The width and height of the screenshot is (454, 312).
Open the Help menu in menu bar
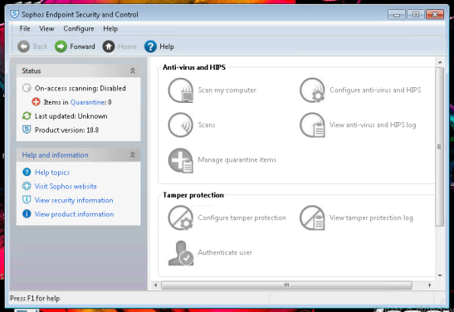coord(110,29)
